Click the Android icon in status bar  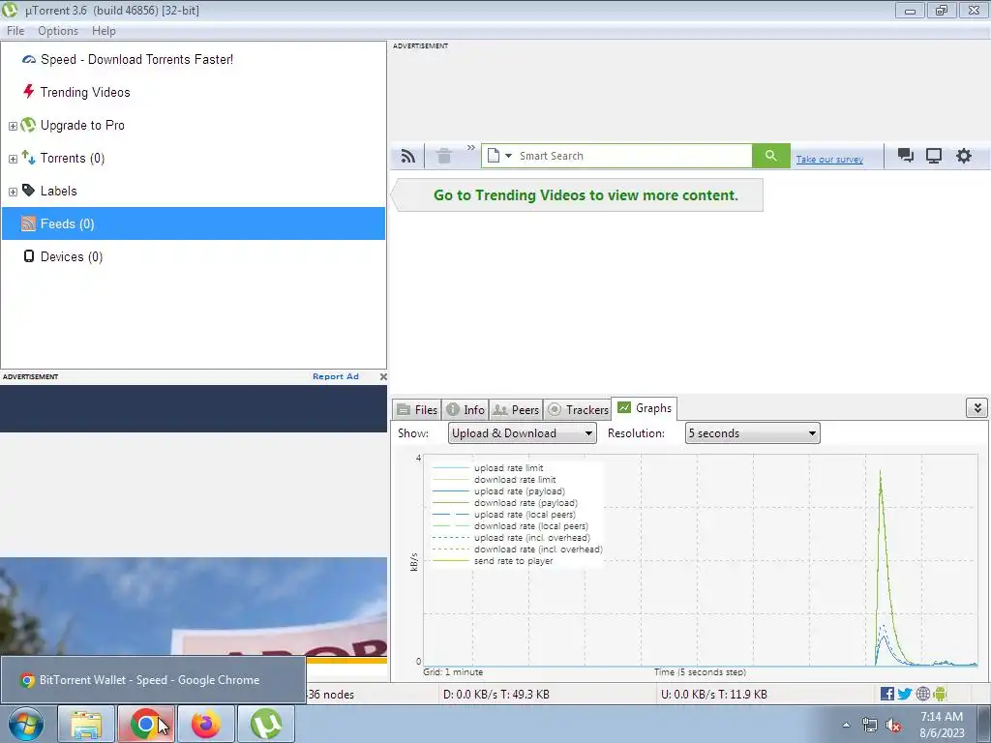point(940,694)
